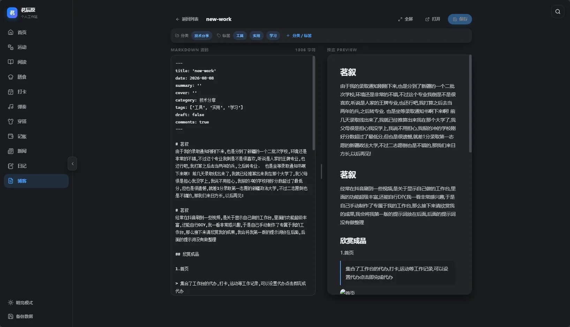Click the splitter handle between editor and preview

coord(321,172)
